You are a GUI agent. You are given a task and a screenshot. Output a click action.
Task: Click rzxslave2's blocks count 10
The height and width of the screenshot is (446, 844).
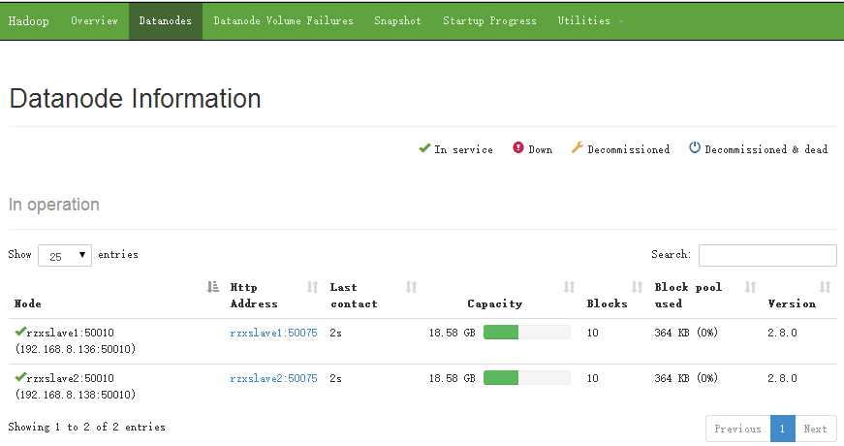pos(592,379)
